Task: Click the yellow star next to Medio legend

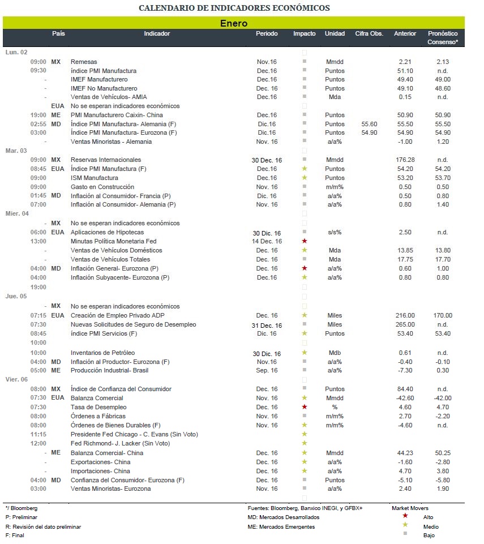Action: click(x=405, y=525)
